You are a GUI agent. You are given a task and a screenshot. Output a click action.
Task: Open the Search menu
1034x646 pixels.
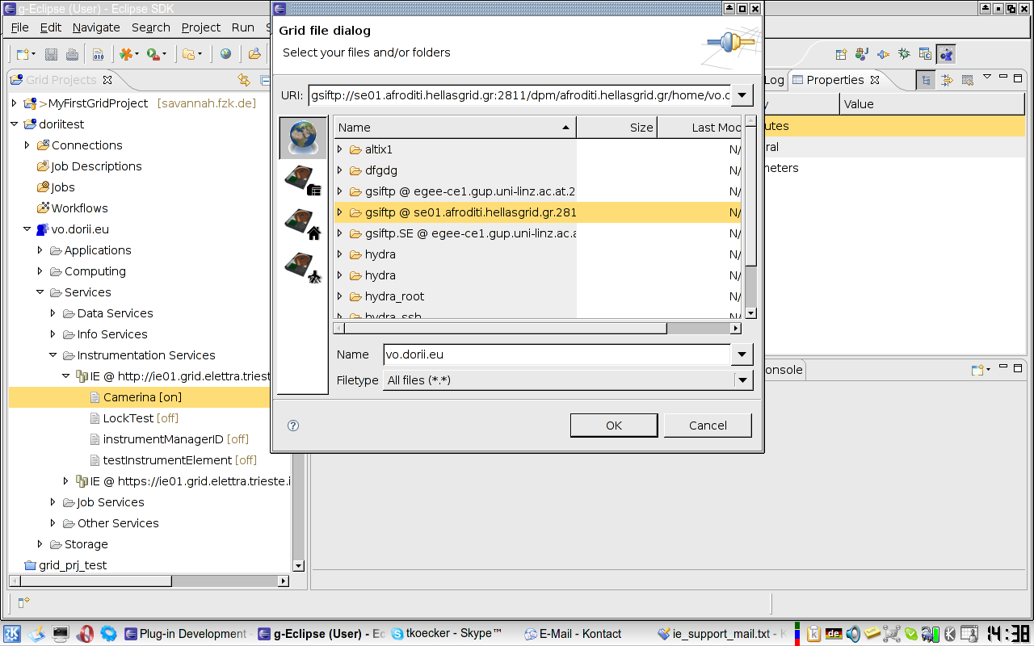[x=151, y=27]
